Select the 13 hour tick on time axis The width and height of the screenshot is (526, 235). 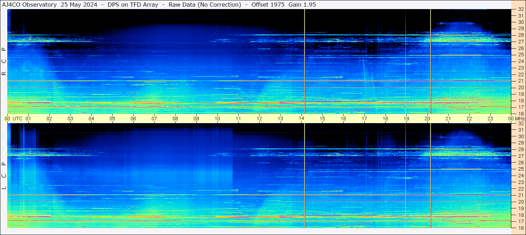pyautogui.click(x=280, y=119)
